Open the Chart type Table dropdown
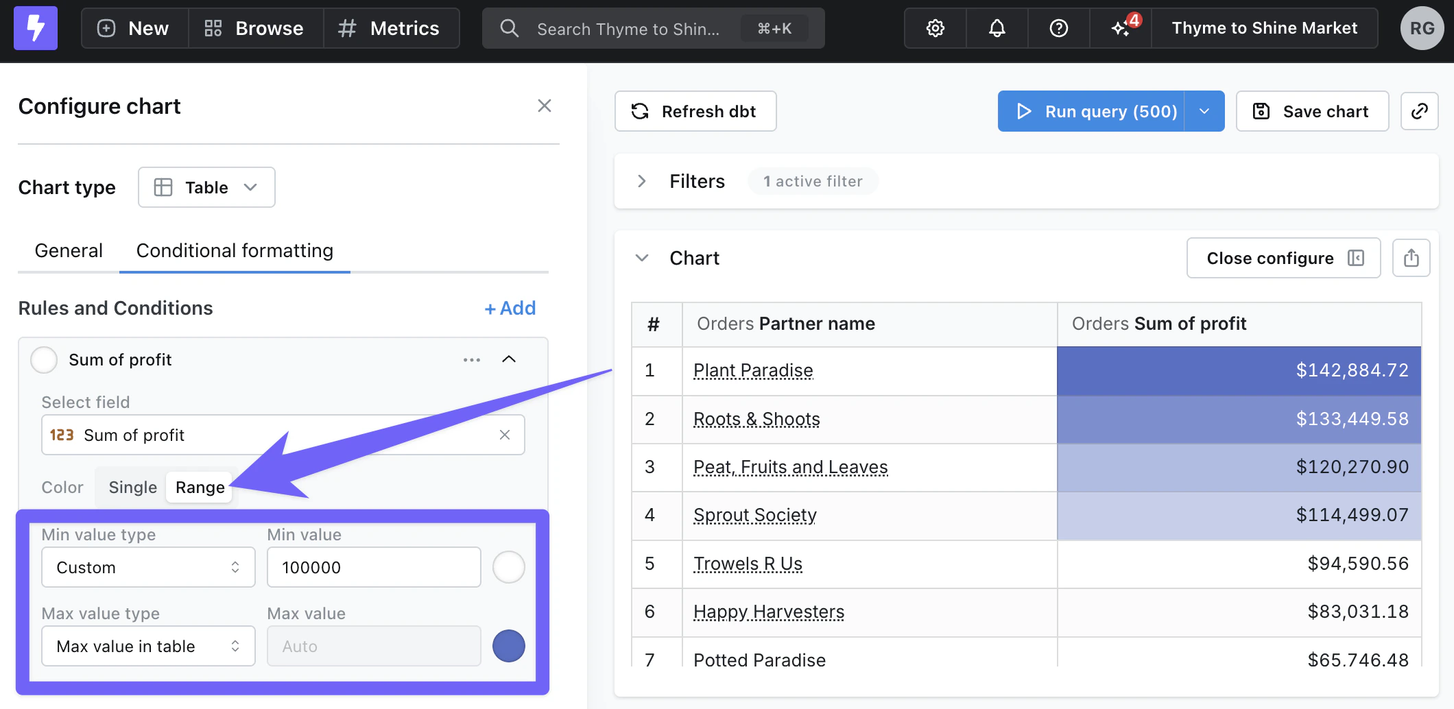This screenshot has width=1454, height=709. point(206,187)
